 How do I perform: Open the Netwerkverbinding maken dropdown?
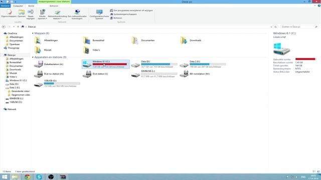(x=57, y=14)
